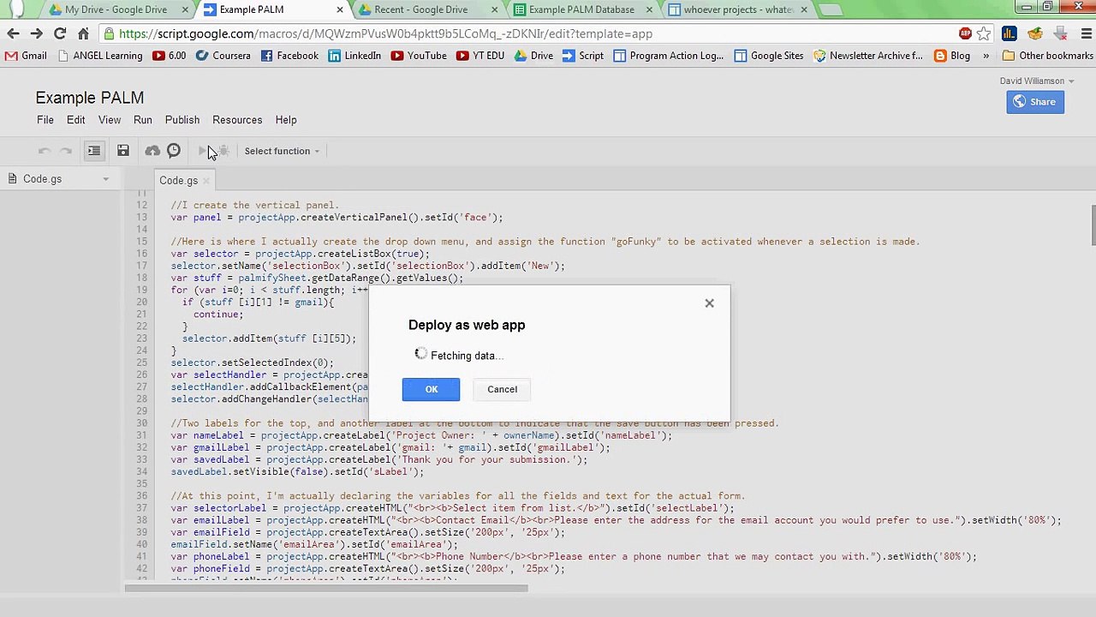Switch to the whoever projects browser tab
Screen dimensions: 1096x617
coord(738,10)
